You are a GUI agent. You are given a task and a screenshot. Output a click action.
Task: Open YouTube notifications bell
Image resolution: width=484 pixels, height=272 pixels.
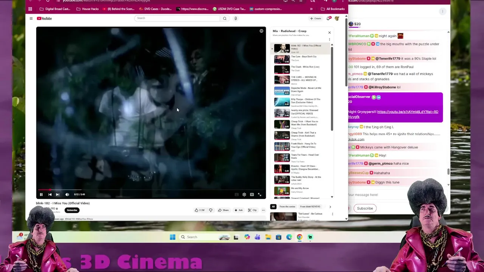point(328,18)
